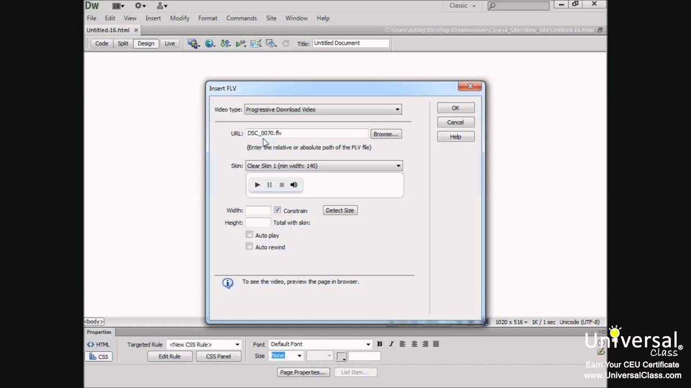The image size is (691, 388).
Task: Switch to Live view
Action: pos(170,44)
